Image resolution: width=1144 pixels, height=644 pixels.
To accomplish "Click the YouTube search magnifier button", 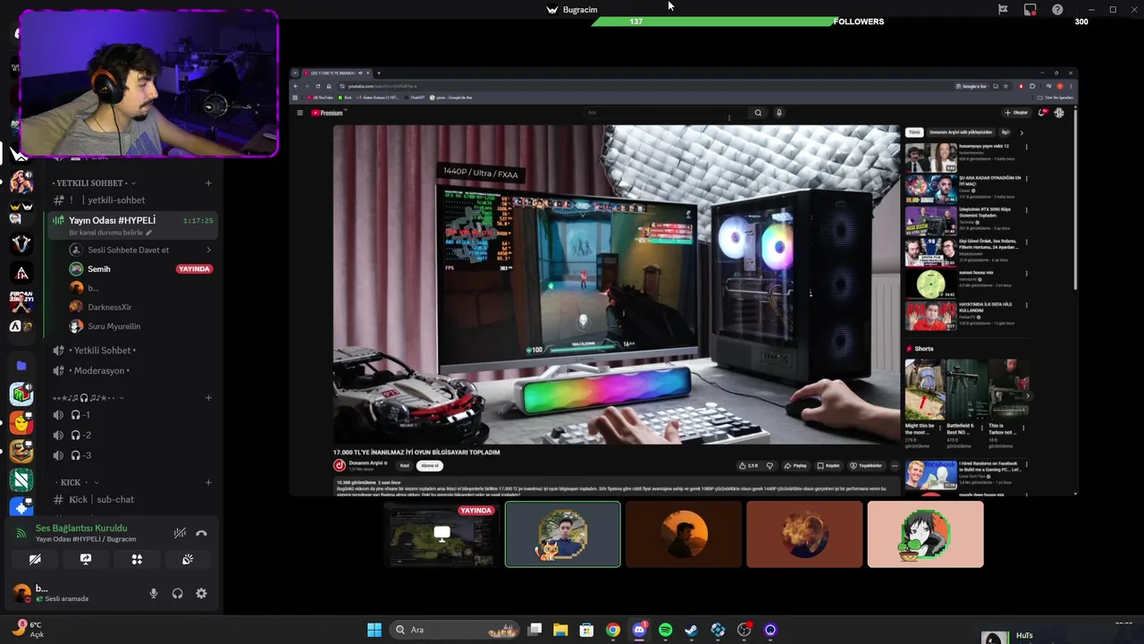I will (x=758, y=113).
